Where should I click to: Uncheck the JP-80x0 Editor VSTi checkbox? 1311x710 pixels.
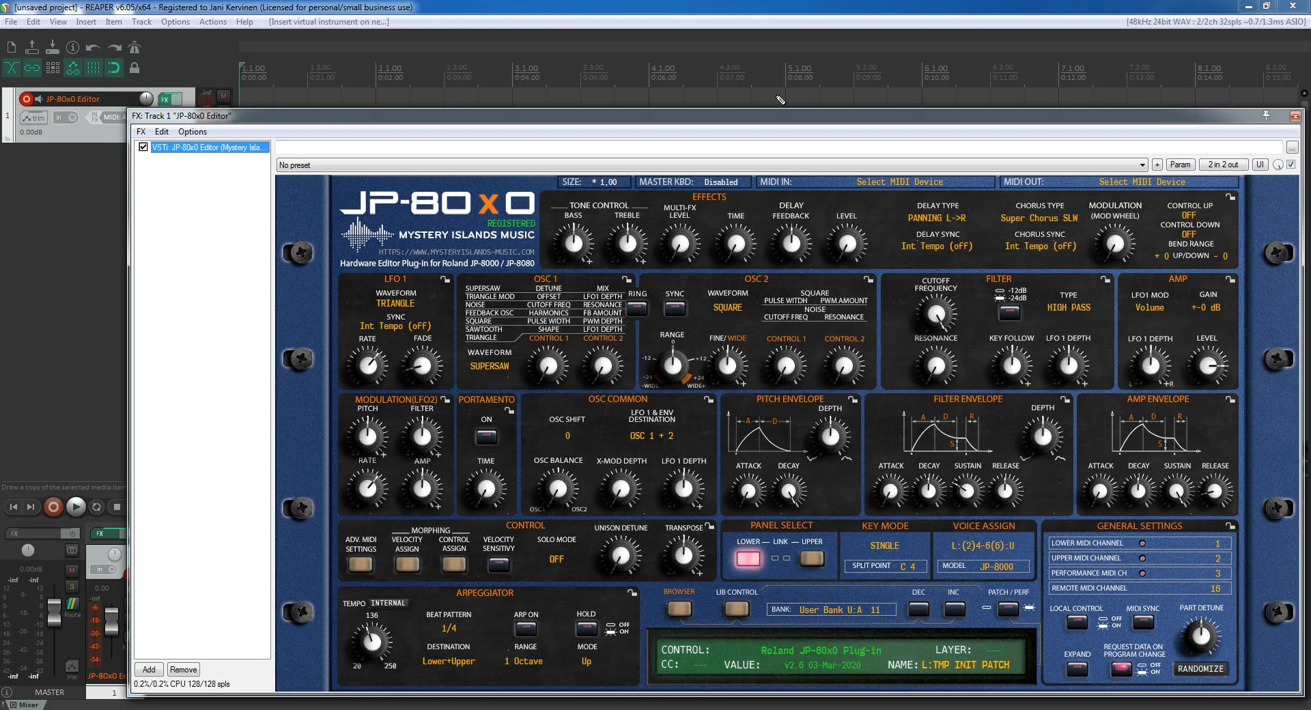pos(143,147)
